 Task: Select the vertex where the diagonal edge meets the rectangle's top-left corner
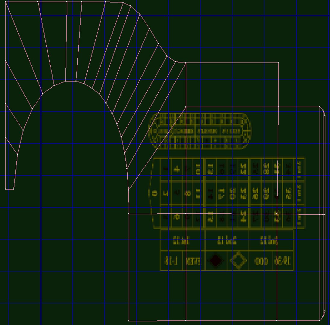185,107
